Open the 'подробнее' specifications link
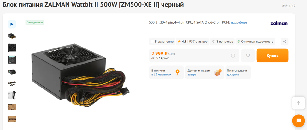 (239, 22)
